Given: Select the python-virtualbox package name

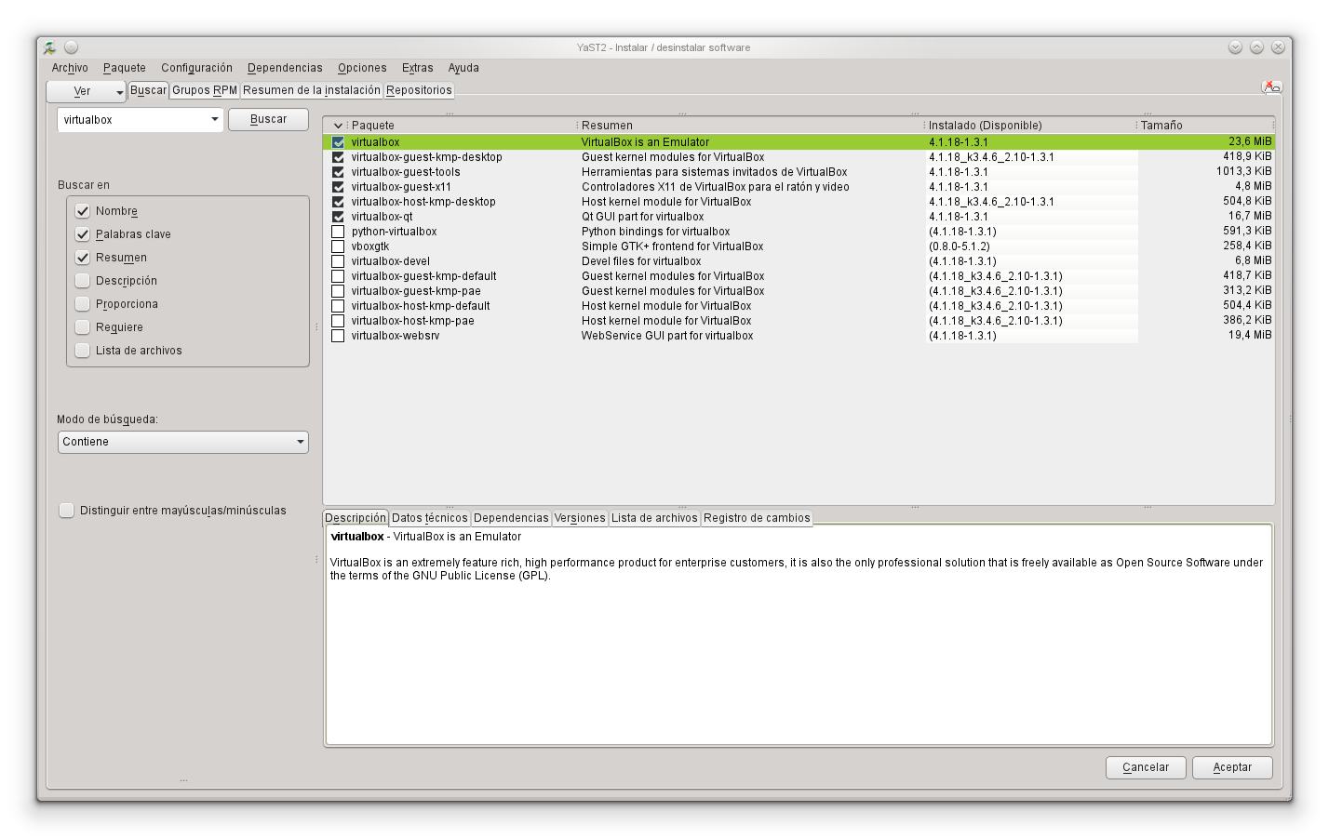Looking at the screenshot, I should click(x=394, y=232).
